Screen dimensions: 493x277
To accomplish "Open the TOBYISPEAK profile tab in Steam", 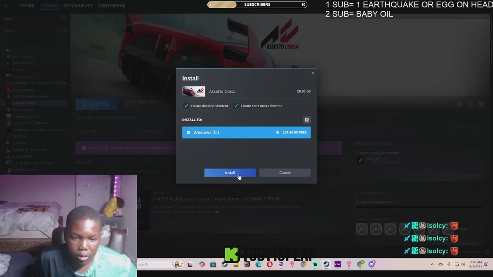I will 112,6.
